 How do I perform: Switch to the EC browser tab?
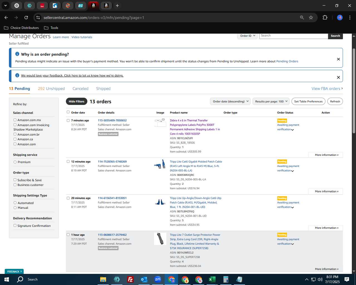point(80,6)
